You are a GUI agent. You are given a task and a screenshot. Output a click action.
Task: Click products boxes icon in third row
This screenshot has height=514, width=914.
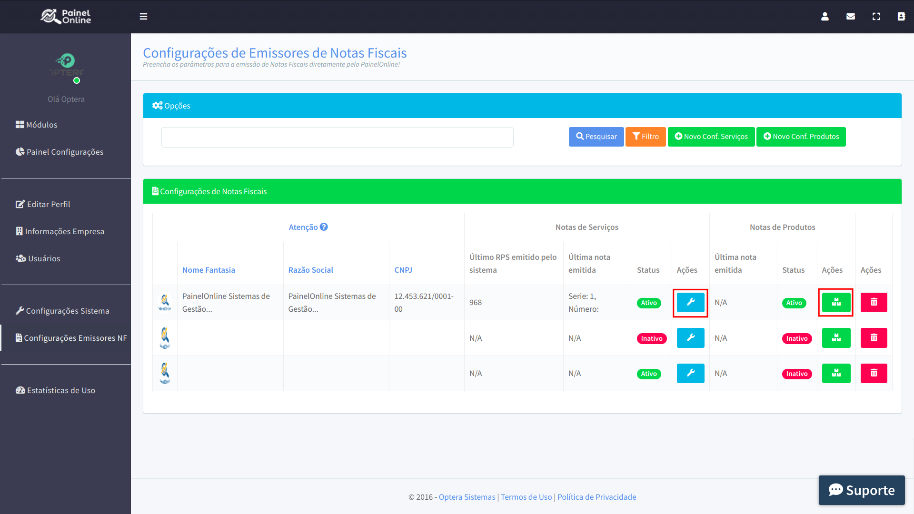pos(836,373)
